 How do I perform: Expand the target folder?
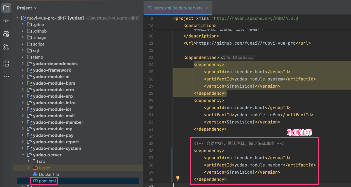[x=28, y=168]
